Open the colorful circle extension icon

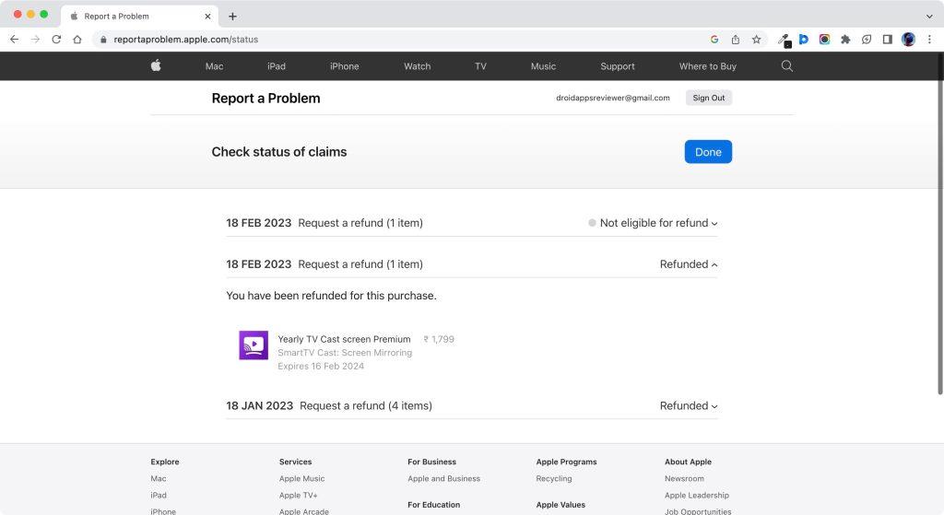tap(824, 39)
